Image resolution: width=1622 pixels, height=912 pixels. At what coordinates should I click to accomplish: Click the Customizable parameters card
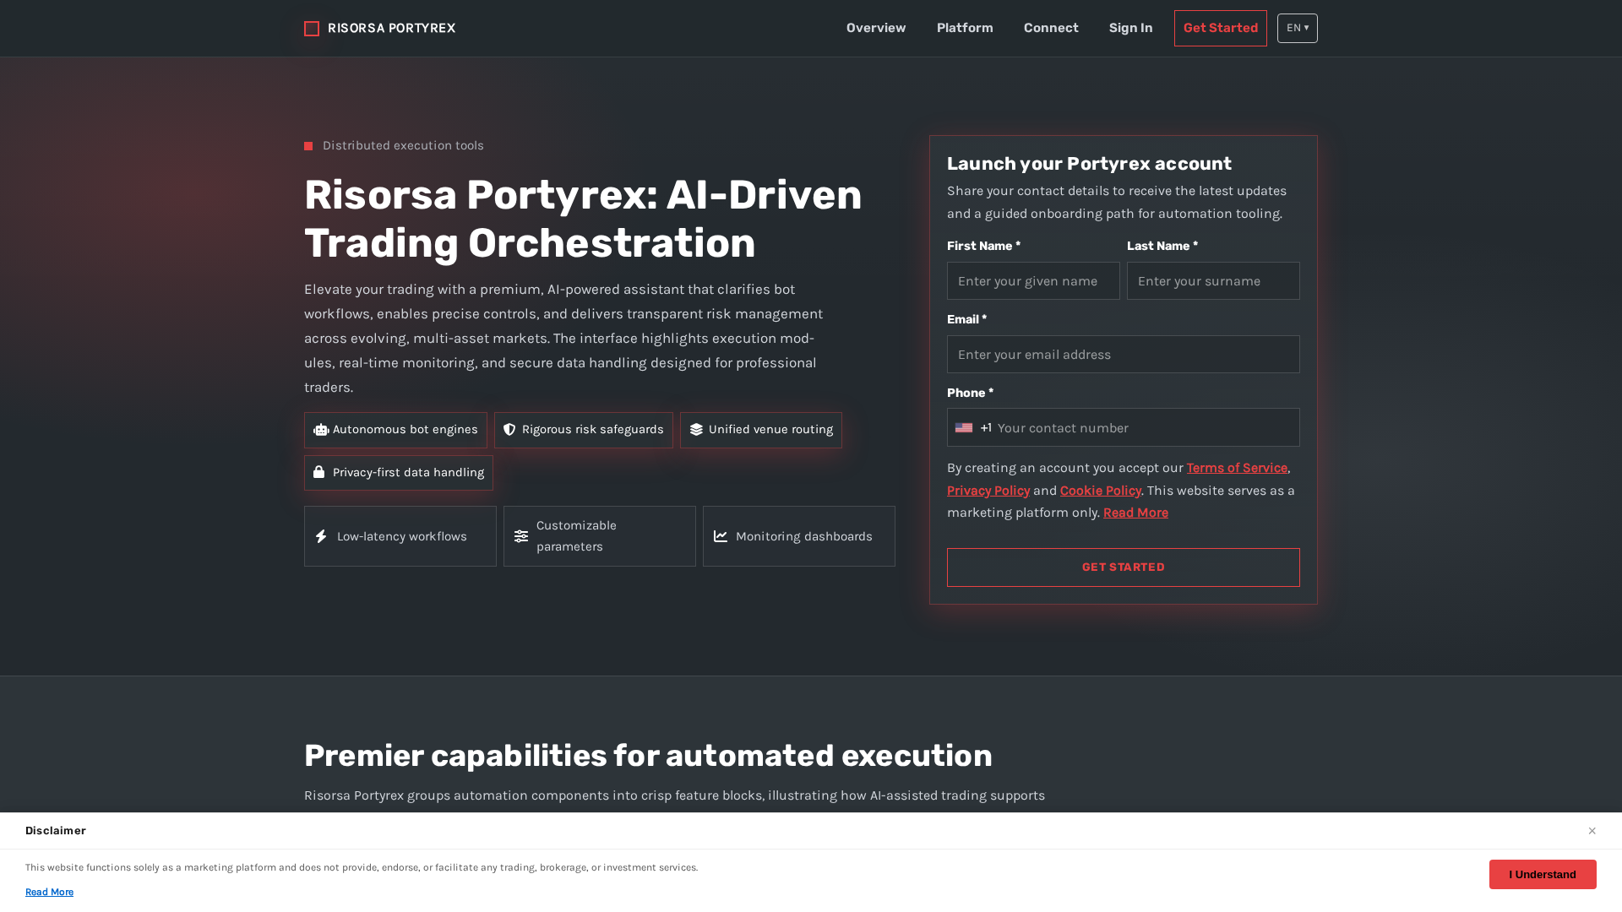click(x=600, y=536)
